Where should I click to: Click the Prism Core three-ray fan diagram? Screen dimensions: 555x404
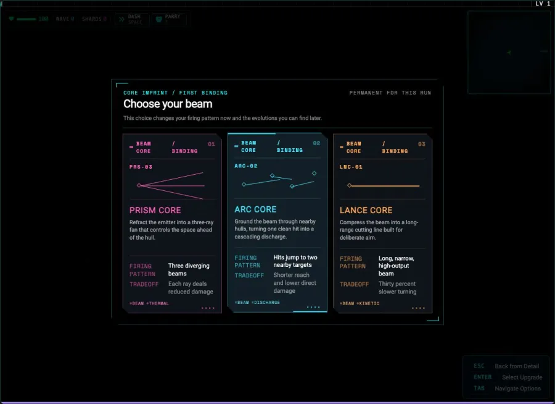[171, 185]
